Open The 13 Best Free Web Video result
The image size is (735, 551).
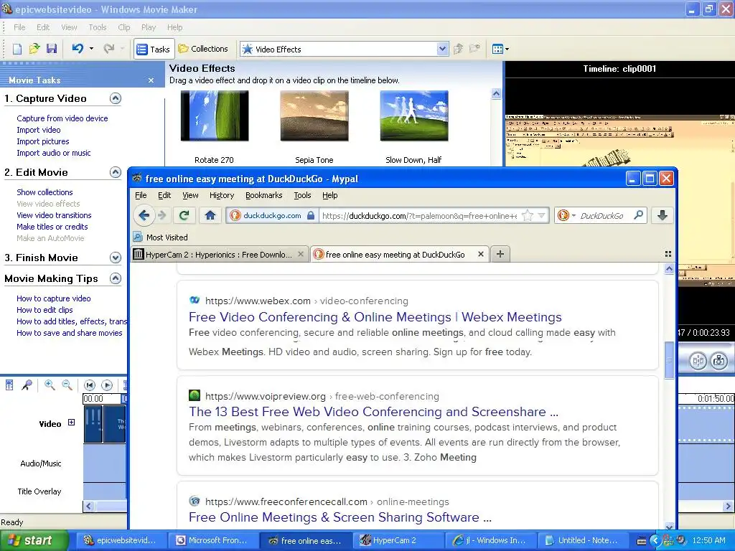coord(373,412)
